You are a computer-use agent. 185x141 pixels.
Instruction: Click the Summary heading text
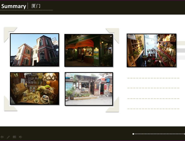point(14,6)
